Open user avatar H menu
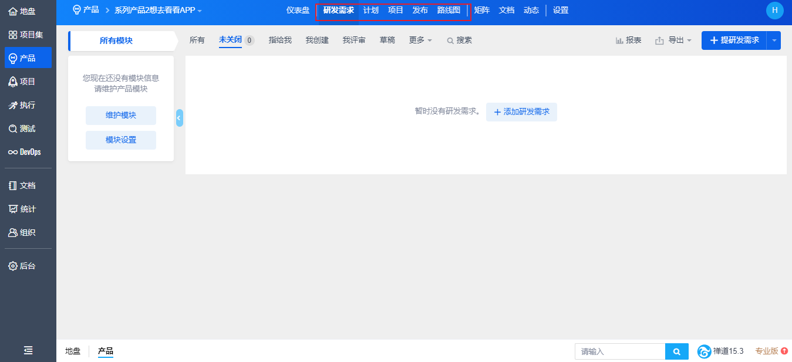The image size is (792, 362). tap(775, 11)
